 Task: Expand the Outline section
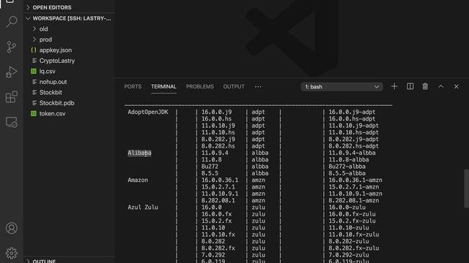coord(68,261)
